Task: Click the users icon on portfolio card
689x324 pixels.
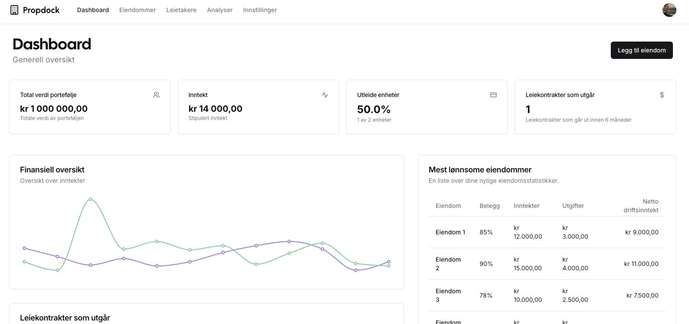Action: (x=156, y=95)
